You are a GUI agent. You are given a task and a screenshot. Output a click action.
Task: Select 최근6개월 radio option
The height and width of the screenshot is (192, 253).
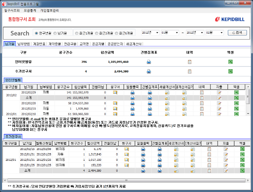pos(116,33)
